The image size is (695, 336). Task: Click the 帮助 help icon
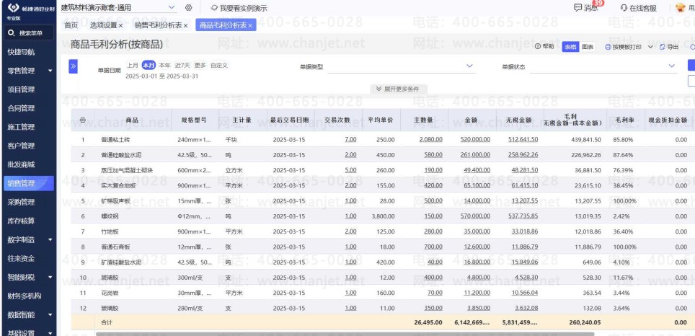pyautogui.click(x=538, y=47)
